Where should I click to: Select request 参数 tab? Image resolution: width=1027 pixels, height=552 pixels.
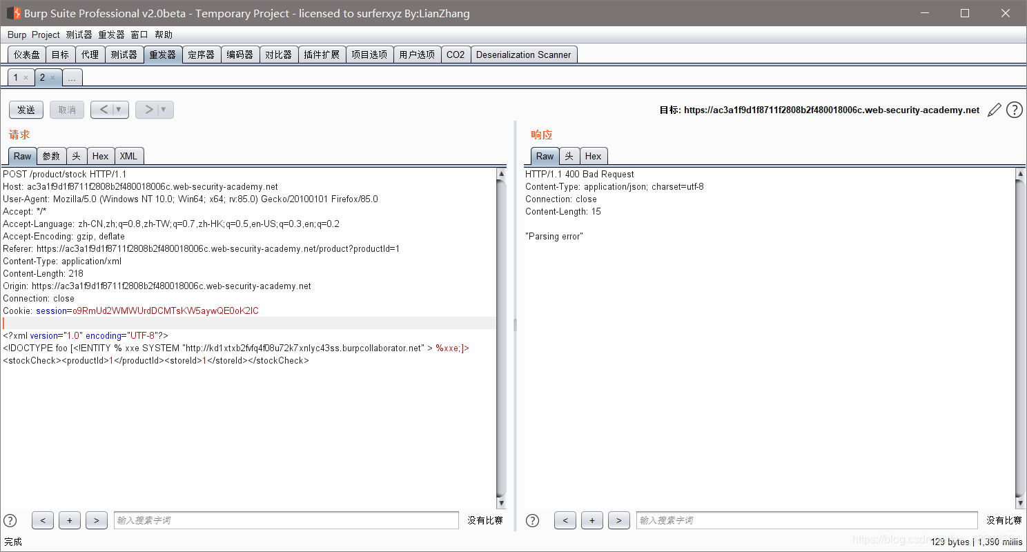pos(51,156)
